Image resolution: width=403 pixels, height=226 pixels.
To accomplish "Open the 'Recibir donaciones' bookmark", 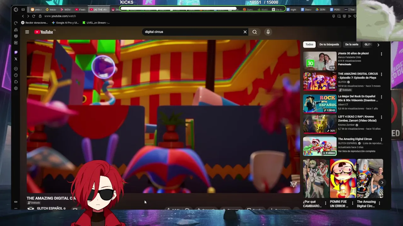I will 34,23.
